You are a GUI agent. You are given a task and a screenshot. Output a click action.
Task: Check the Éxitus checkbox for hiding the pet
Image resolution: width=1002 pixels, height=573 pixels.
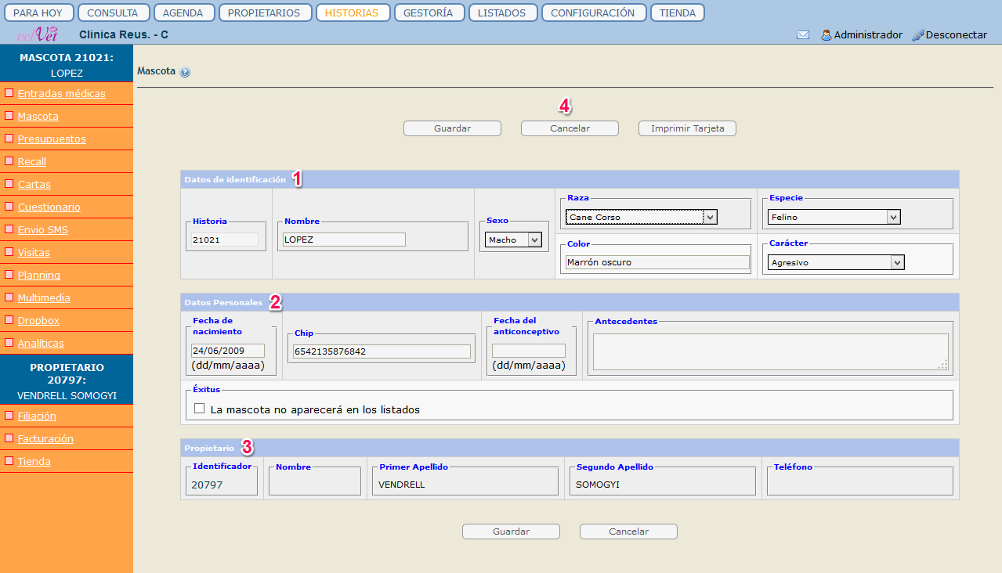coord(199,409)
